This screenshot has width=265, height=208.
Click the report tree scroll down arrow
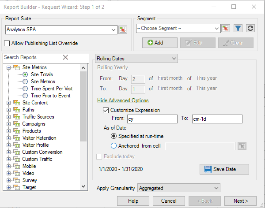(83, 186)
